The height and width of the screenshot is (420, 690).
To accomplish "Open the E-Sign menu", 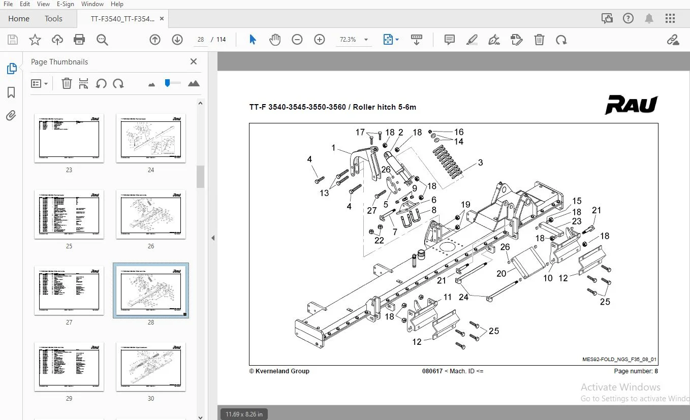I will 66,4.
